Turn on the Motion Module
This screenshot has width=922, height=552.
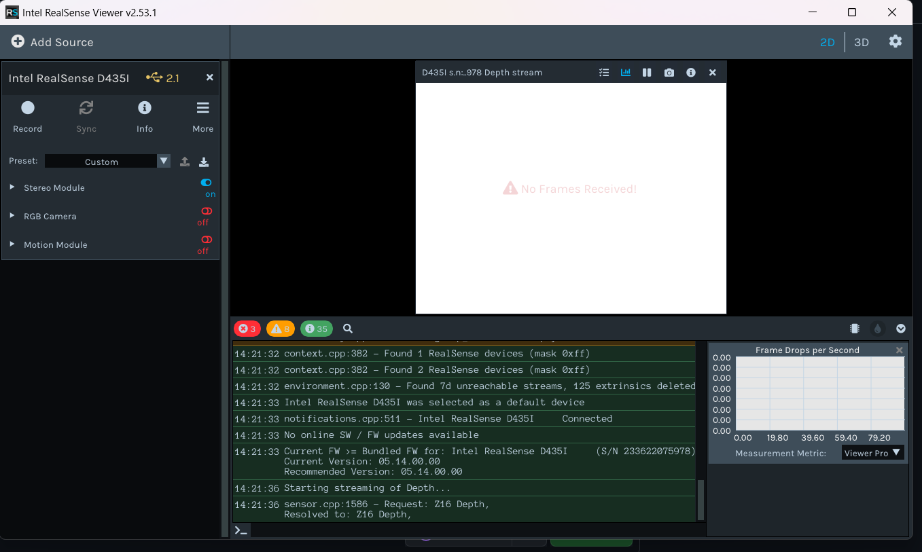pos(206,240)
